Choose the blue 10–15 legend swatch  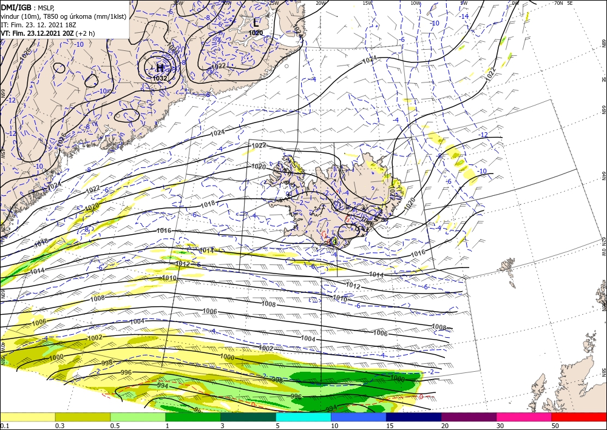(359, 417)
